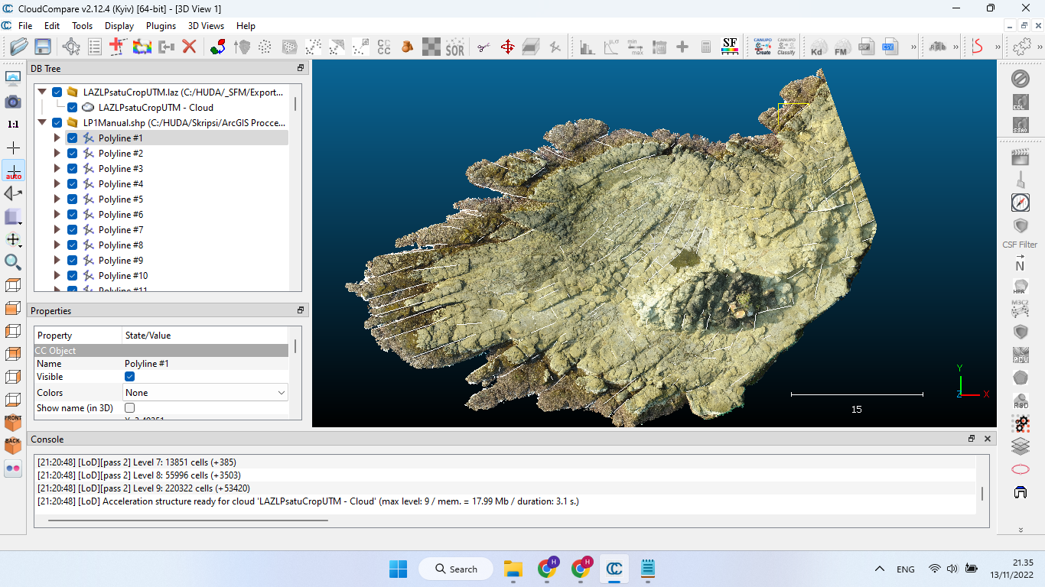Viewport: 1045px width, 587px height.
Task: Open the CANUPO Create classifier tool
Action: click(x=761, y=46)
